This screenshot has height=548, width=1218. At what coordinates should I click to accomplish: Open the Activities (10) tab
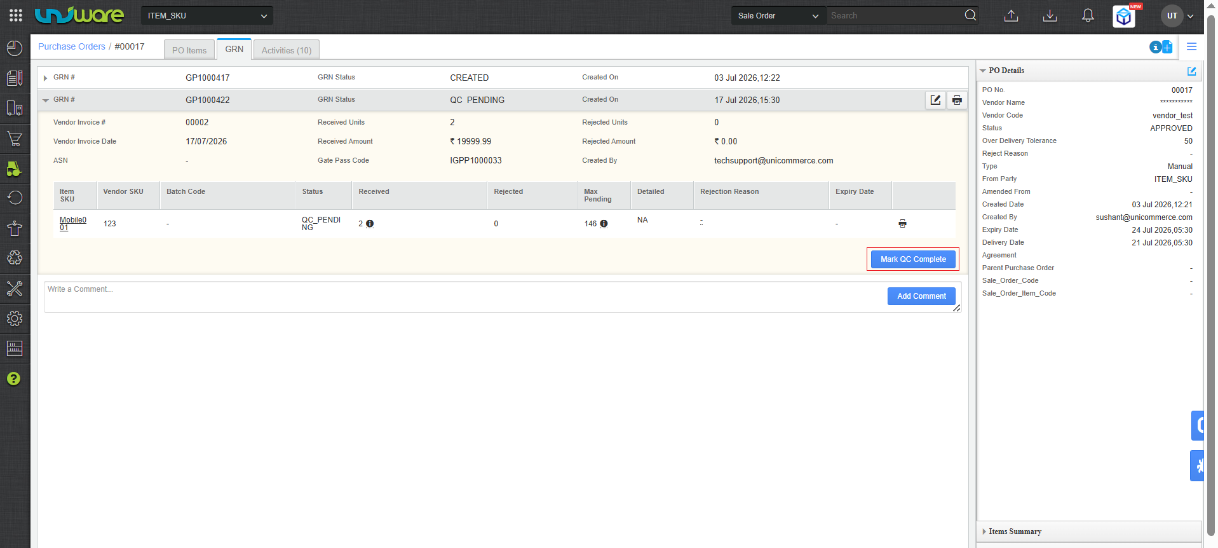pyautogui.click(x=287, y=50)
